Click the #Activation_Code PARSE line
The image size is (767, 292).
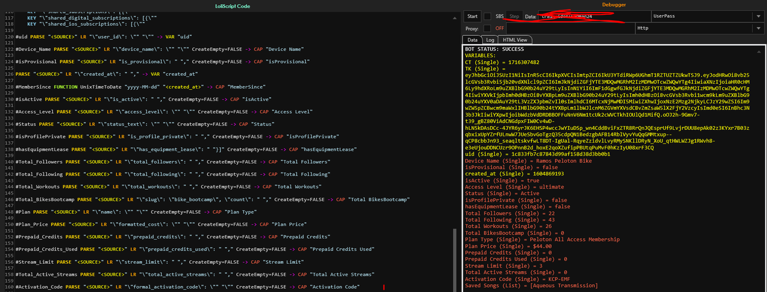tap(188, 287)
